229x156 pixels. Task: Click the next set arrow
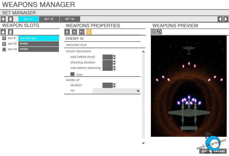point(226,19)
